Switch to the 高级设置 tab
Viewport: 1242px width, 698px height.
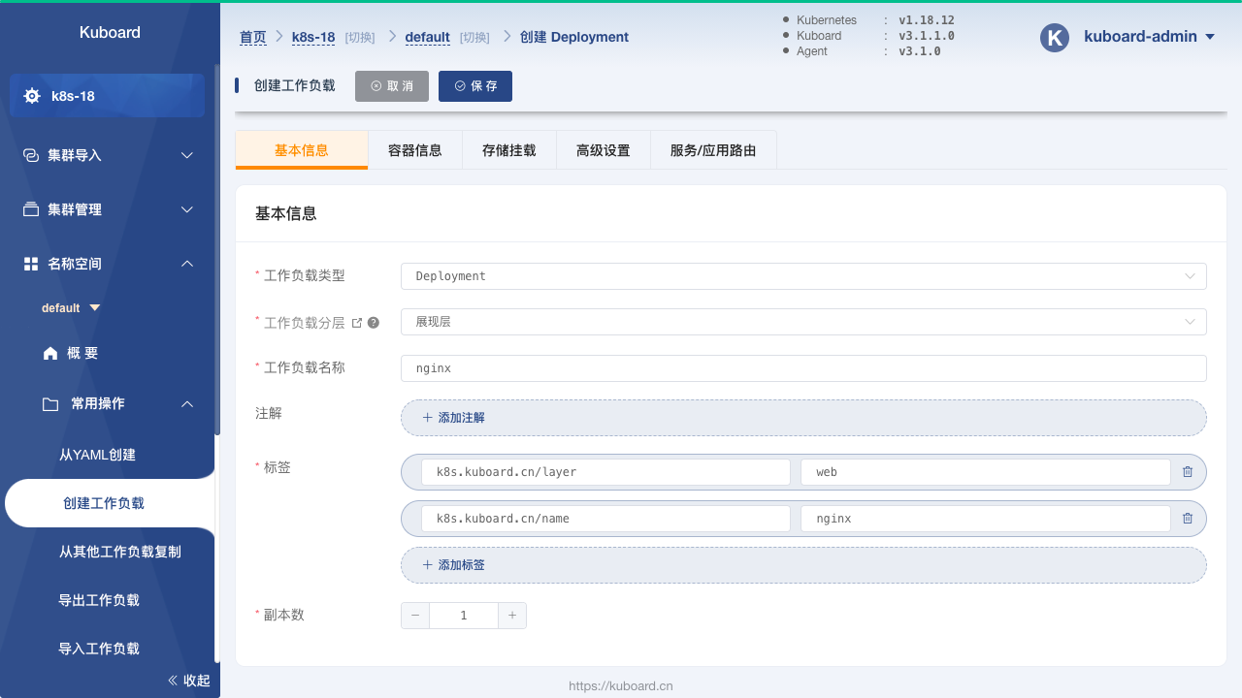(604, 150)
